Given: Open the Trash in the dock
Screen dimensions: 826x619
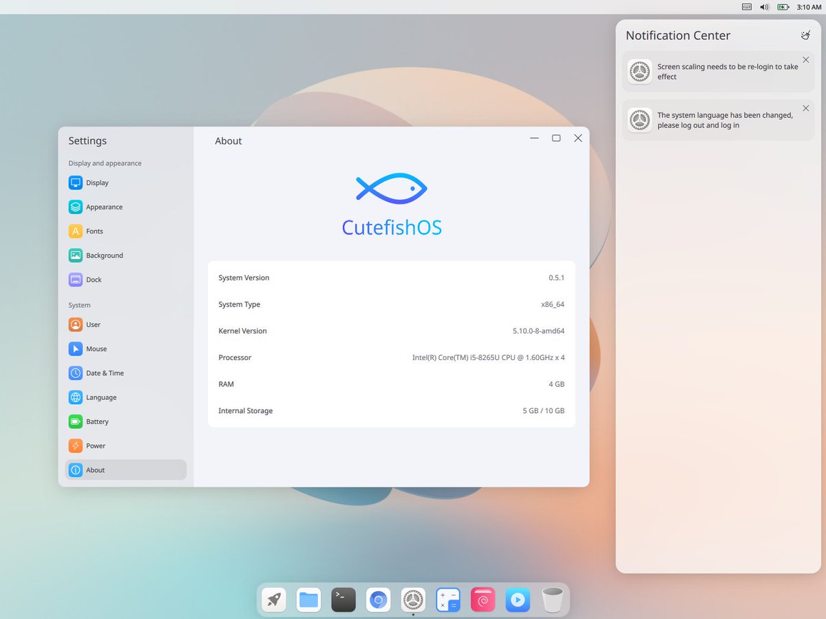Looking at the screenshot, I should [x=553, y=600].
